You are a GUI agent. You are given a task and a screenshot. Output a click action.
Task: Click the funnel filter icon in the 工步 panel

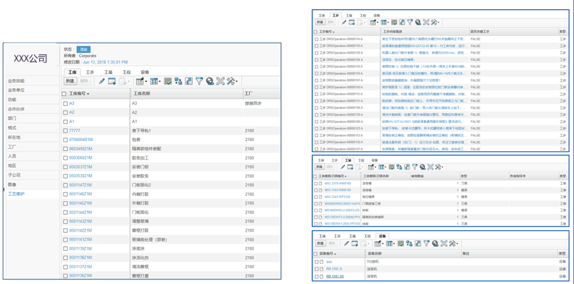point(410,23)
